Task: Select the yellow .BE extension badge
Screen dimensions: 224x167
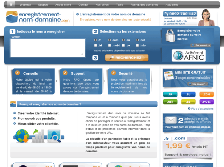Action: point(188,102)
